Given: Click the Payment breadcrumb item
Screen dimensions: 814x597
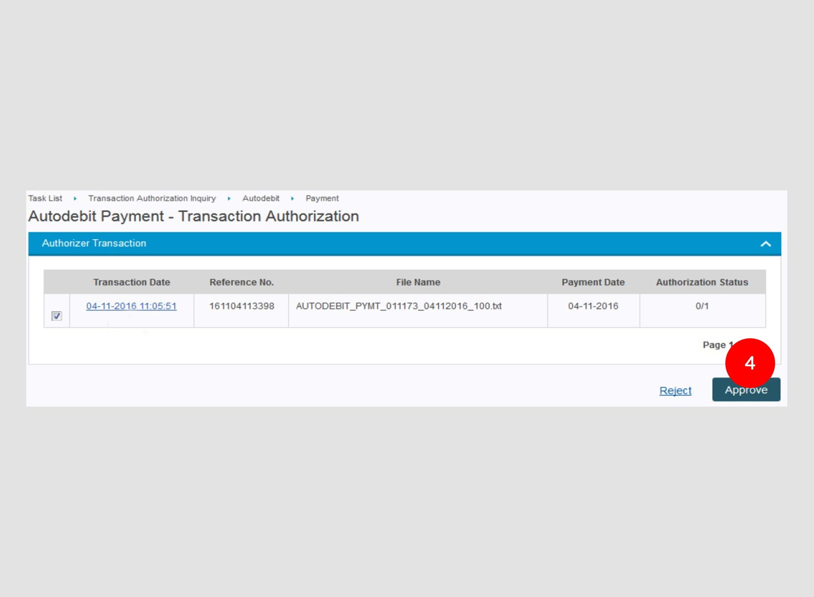Looking at the screenshot, I should point(322,198).
